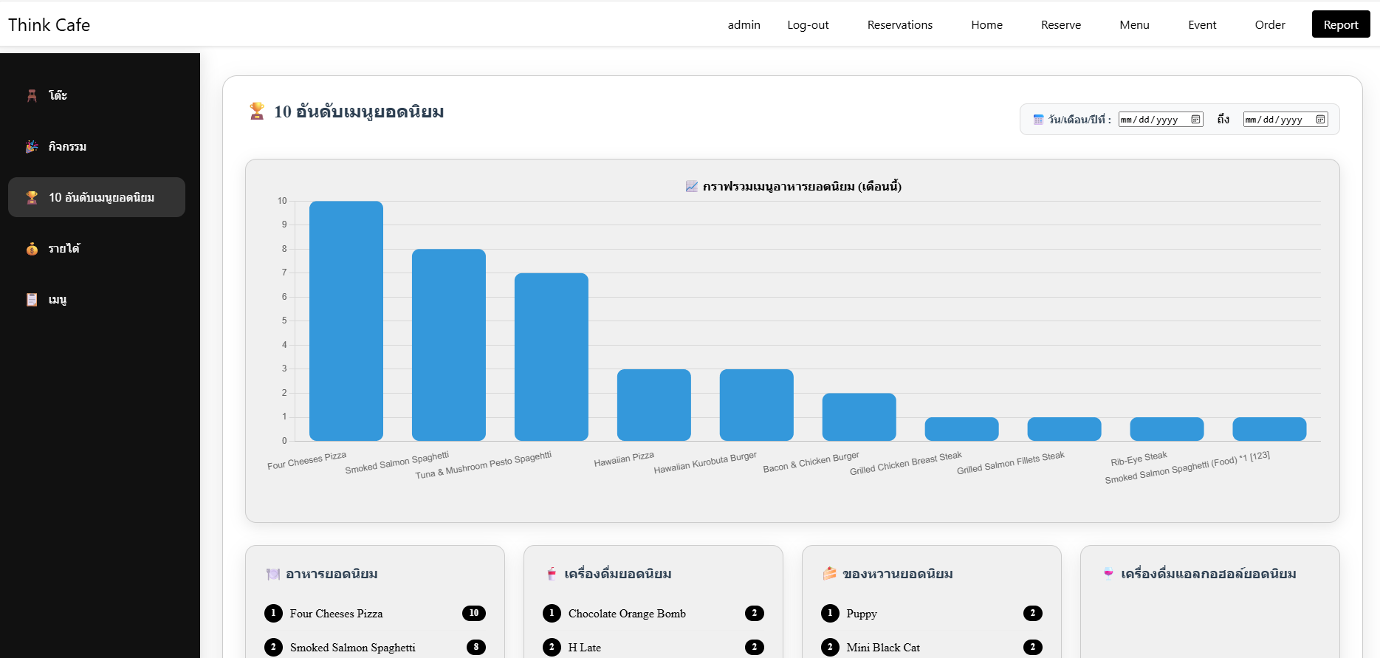Click the Grilled Salmon Fillets Steak bar
This screenshot has height=658, width=1380.
pyautogui.click(x=1065, y=429)
